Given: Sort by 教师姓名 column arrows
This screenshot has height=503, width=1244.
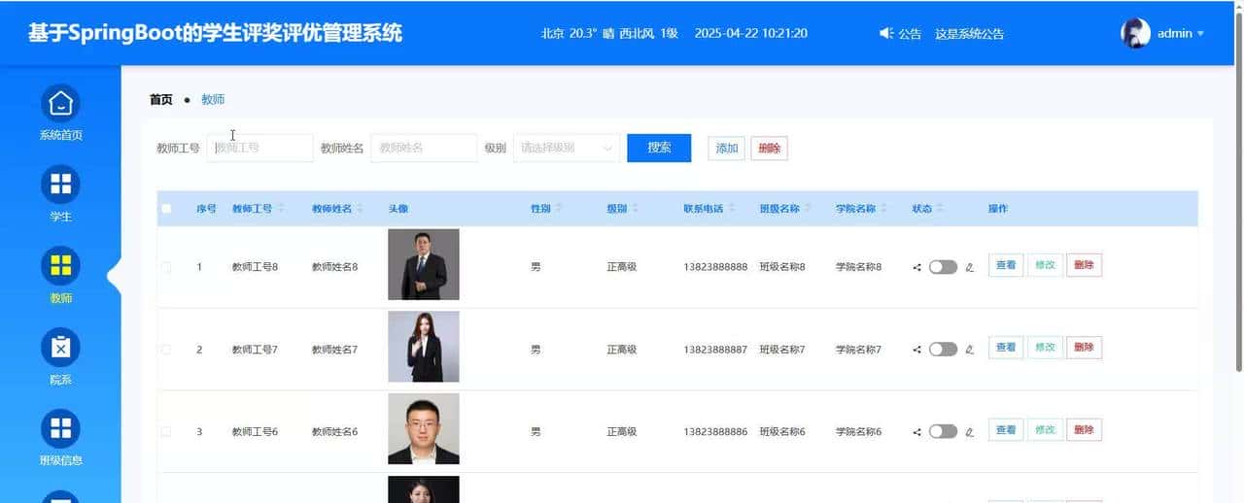Looking at the screenshot, I should (361, 209).
